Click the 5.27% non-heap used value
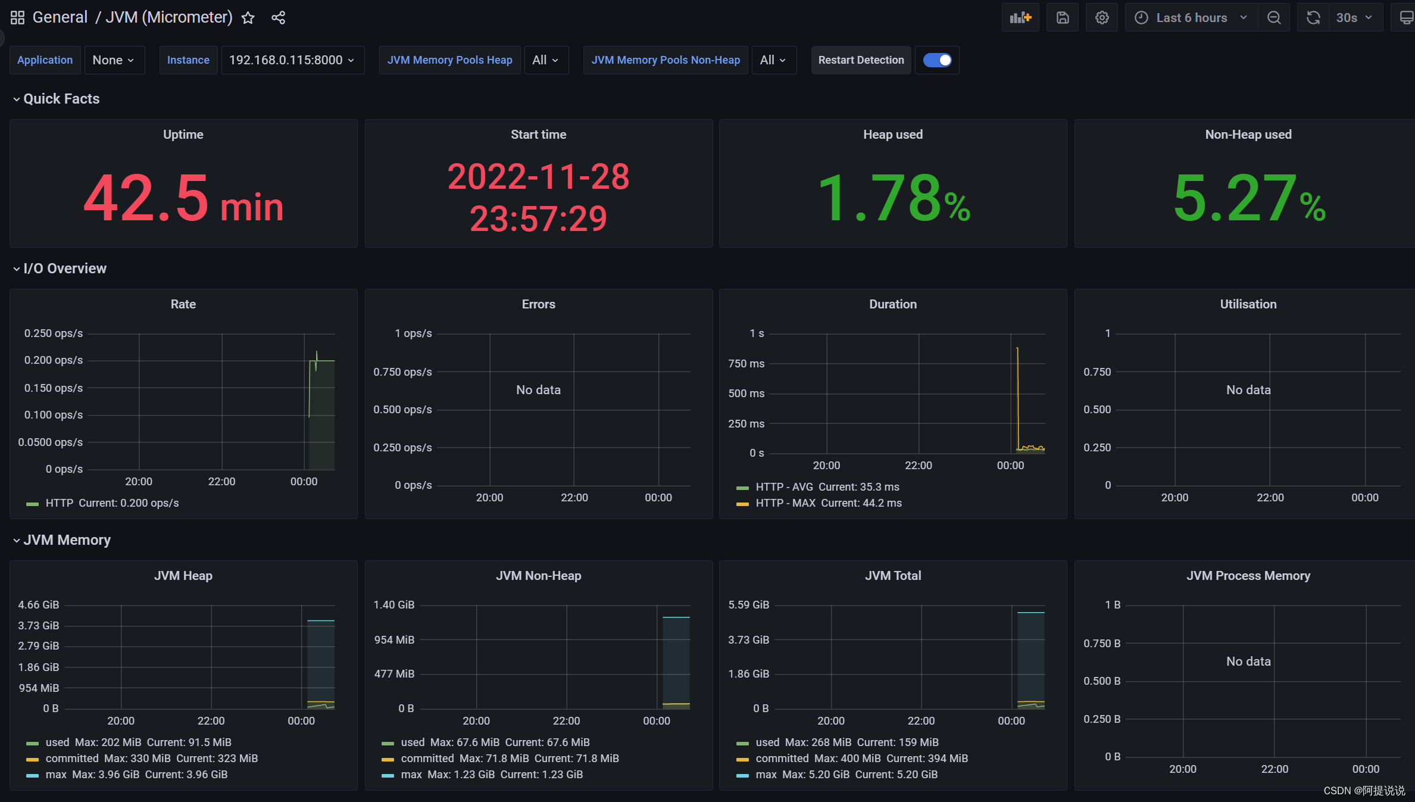1415x802 pixels. click(1248, 198)
